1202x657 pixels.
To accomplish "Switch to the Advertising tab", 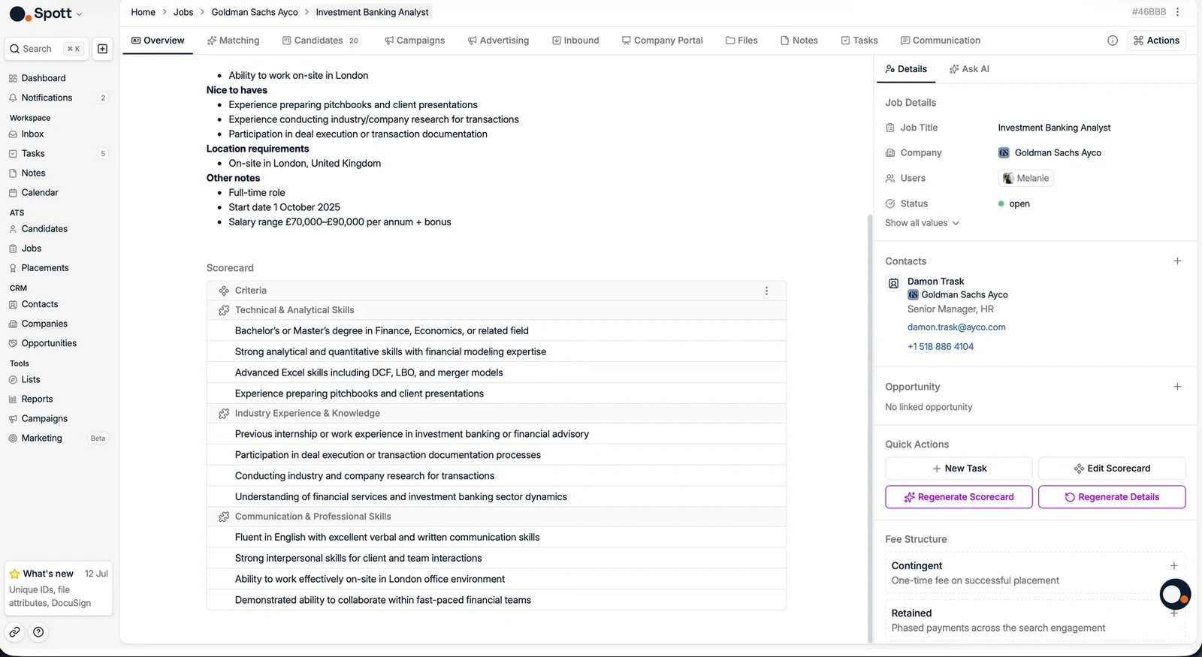I will coord(498,41).
